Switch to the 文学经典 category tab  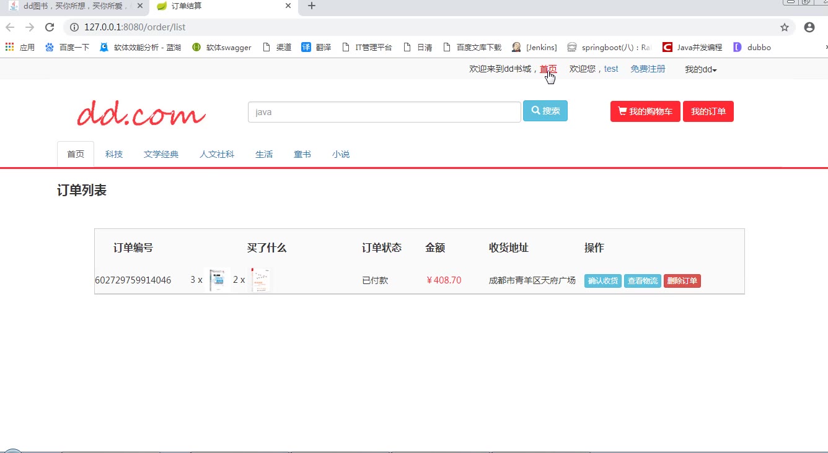tap(161, 154)
